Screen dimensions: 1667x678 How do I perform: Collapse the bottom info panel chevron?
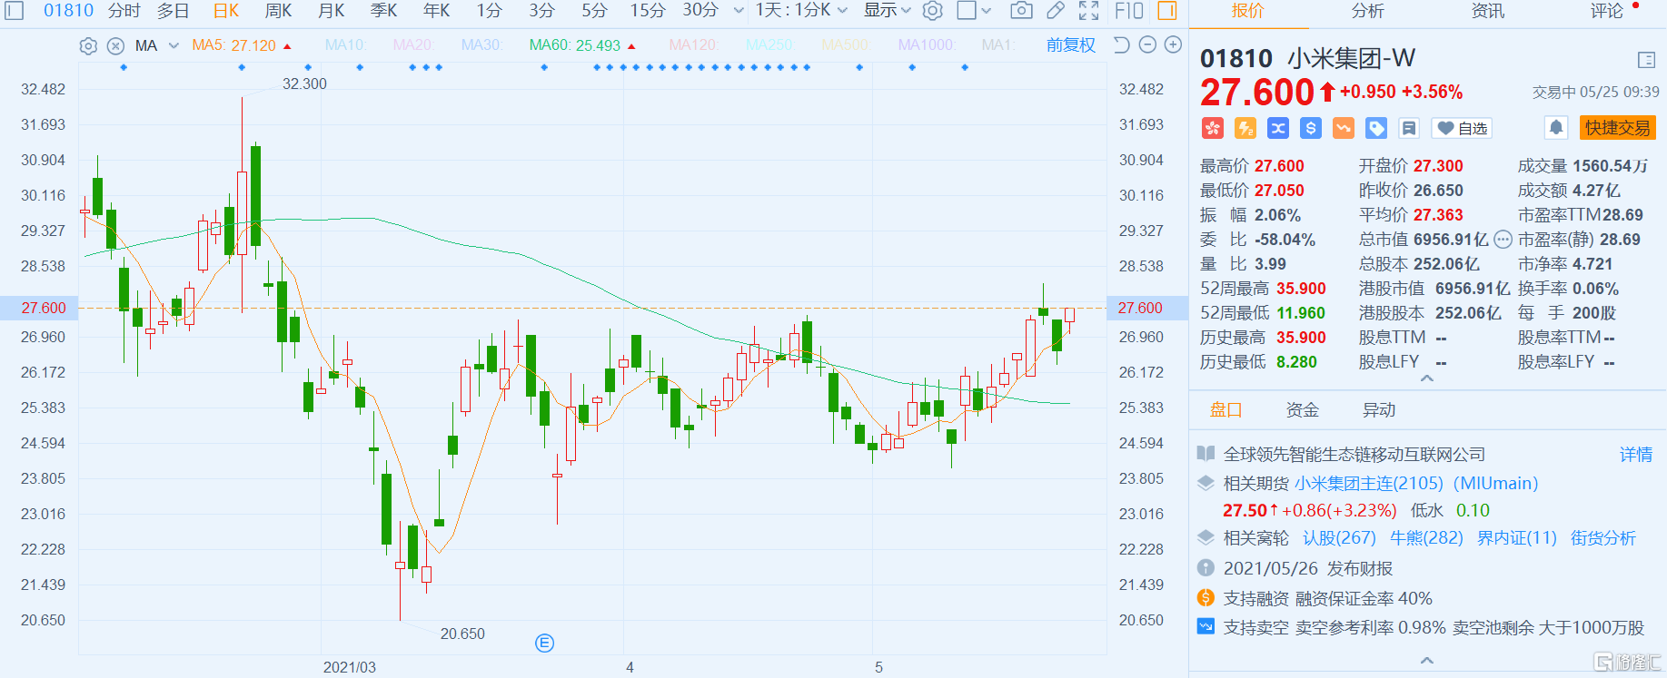pos(1427,660)
